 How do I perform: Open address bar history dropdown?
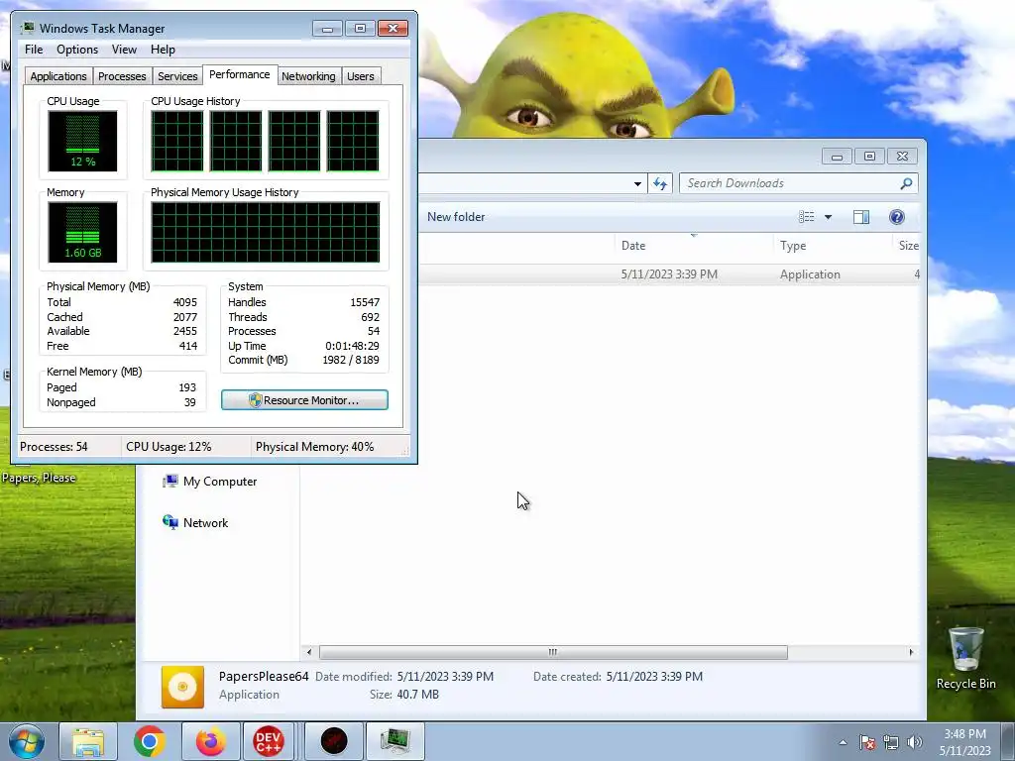click(637, 183)
